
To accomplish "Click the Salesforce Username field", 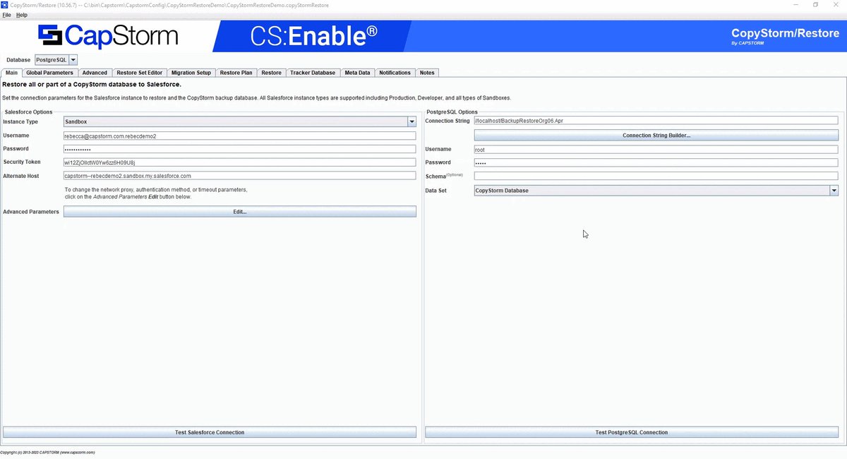I will pyautogui.click(x=240, y=136).
